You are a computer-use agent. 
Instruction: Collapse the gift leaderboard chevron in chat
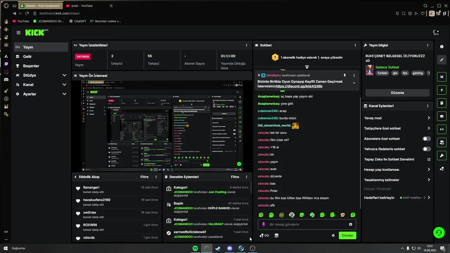coord(307,66)
